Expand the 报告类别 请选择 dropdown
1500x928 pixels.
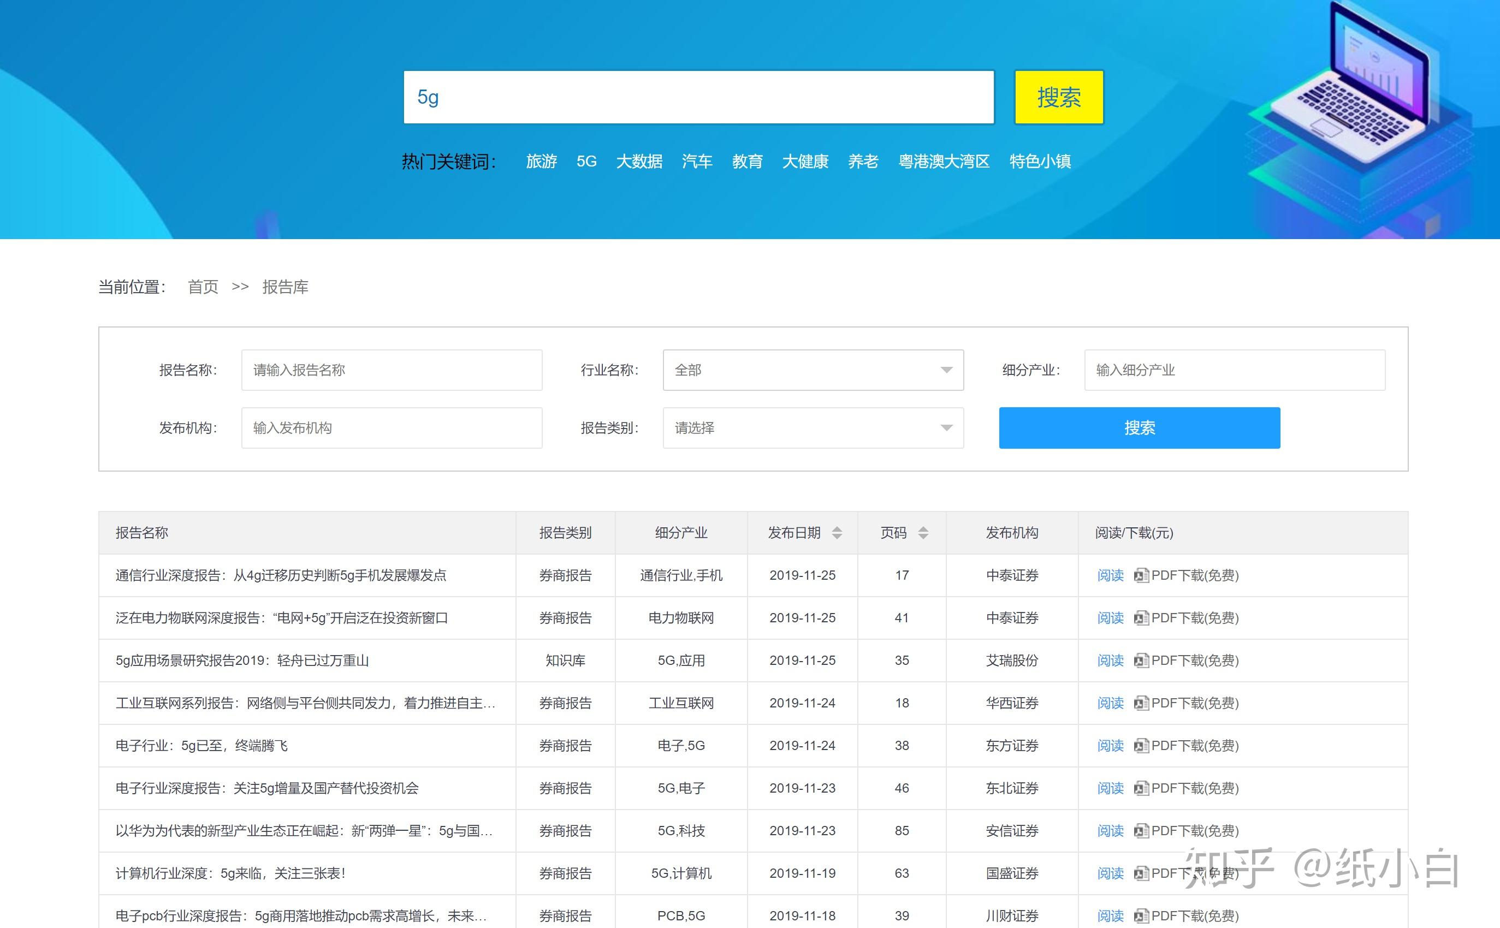(813, 428)
